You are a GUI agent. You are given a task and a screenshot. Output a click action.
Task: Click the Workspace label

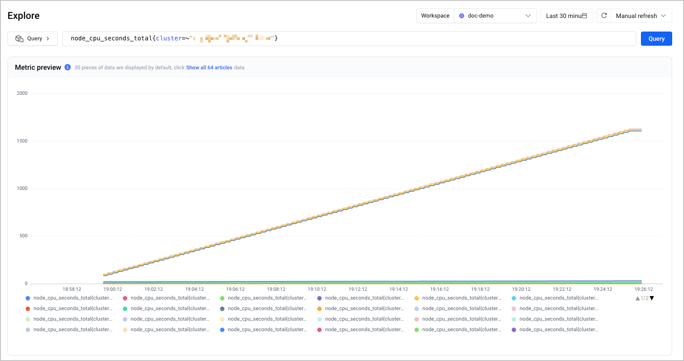click(x=435, y=16)
